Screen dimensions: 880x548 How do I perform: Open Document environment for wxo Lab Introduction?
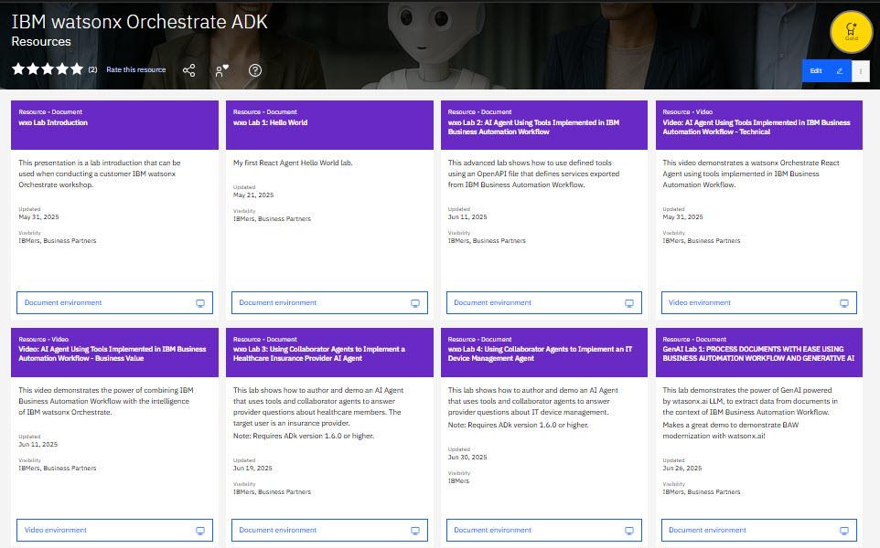[114, 302]
